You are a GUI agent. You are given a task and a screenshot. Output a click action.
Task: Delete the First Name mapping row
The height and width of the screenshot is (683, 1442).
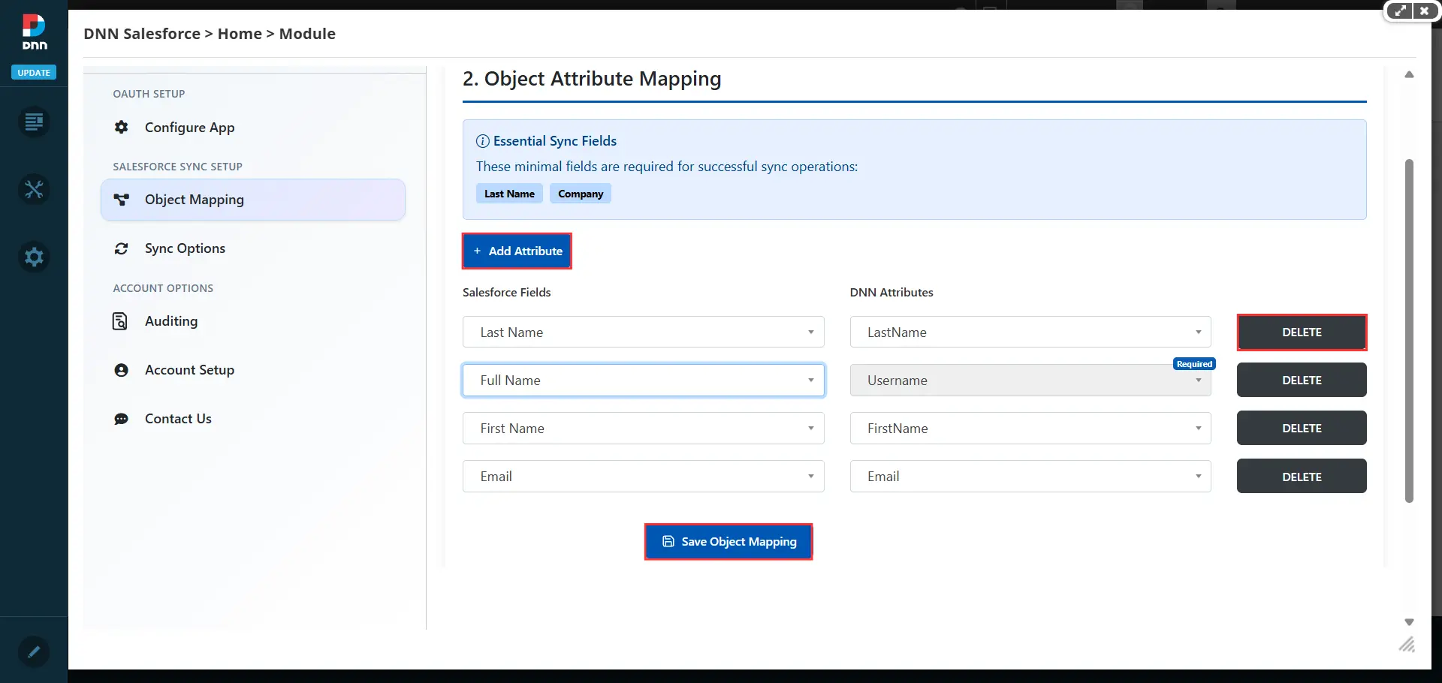click(x=1302, y=428)
